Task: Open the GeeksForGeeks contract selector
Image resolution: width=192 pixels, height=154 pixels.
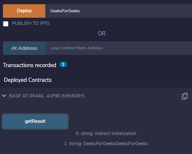Action: (x=118, y=11)
